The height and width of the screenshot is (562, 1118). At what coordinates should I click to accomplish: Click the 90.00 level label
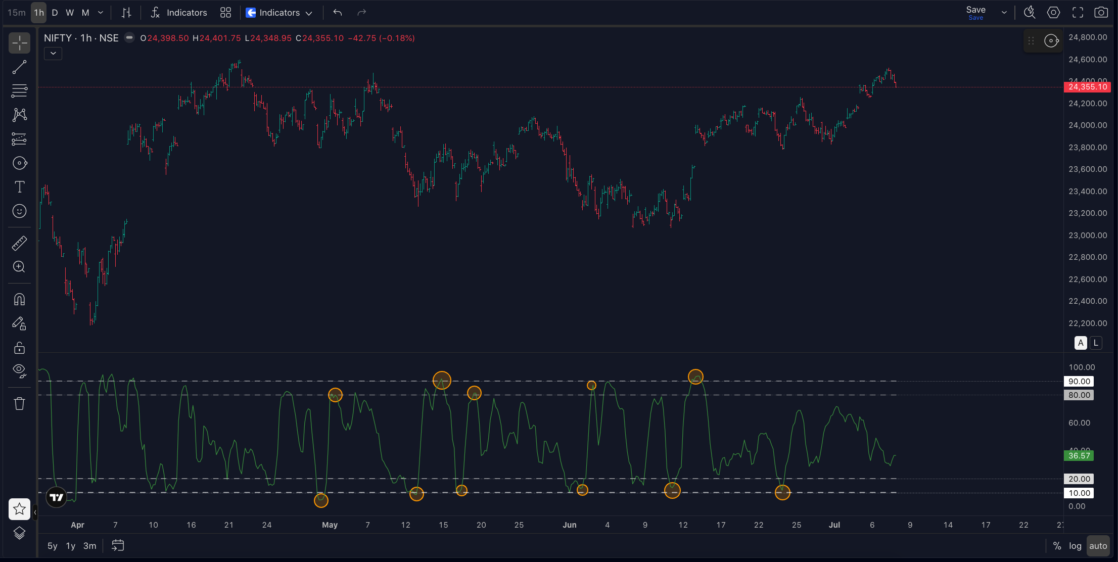(1079, 382)
